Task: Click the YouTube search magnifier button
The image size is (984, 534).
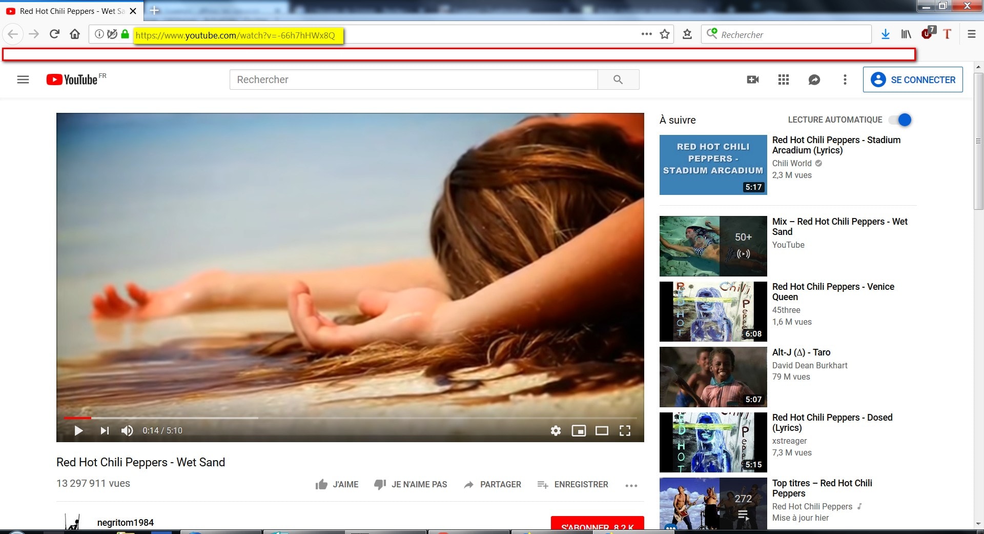Action: point(618,80)
